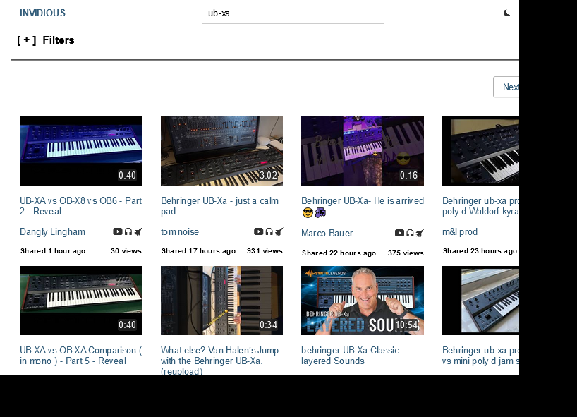Open audio mode for Marco Bauer's video
This screenshot has height=417, width=577.
click(410, 233)
